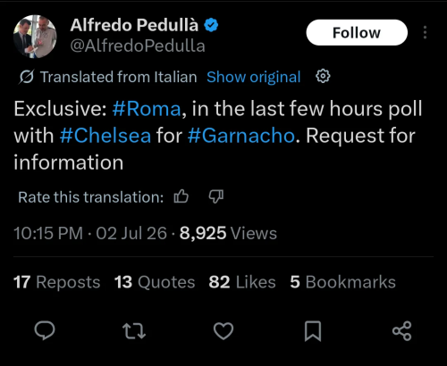Click the translated-from-Italian icon
The image size is (447, 366).
pos(27,77)
